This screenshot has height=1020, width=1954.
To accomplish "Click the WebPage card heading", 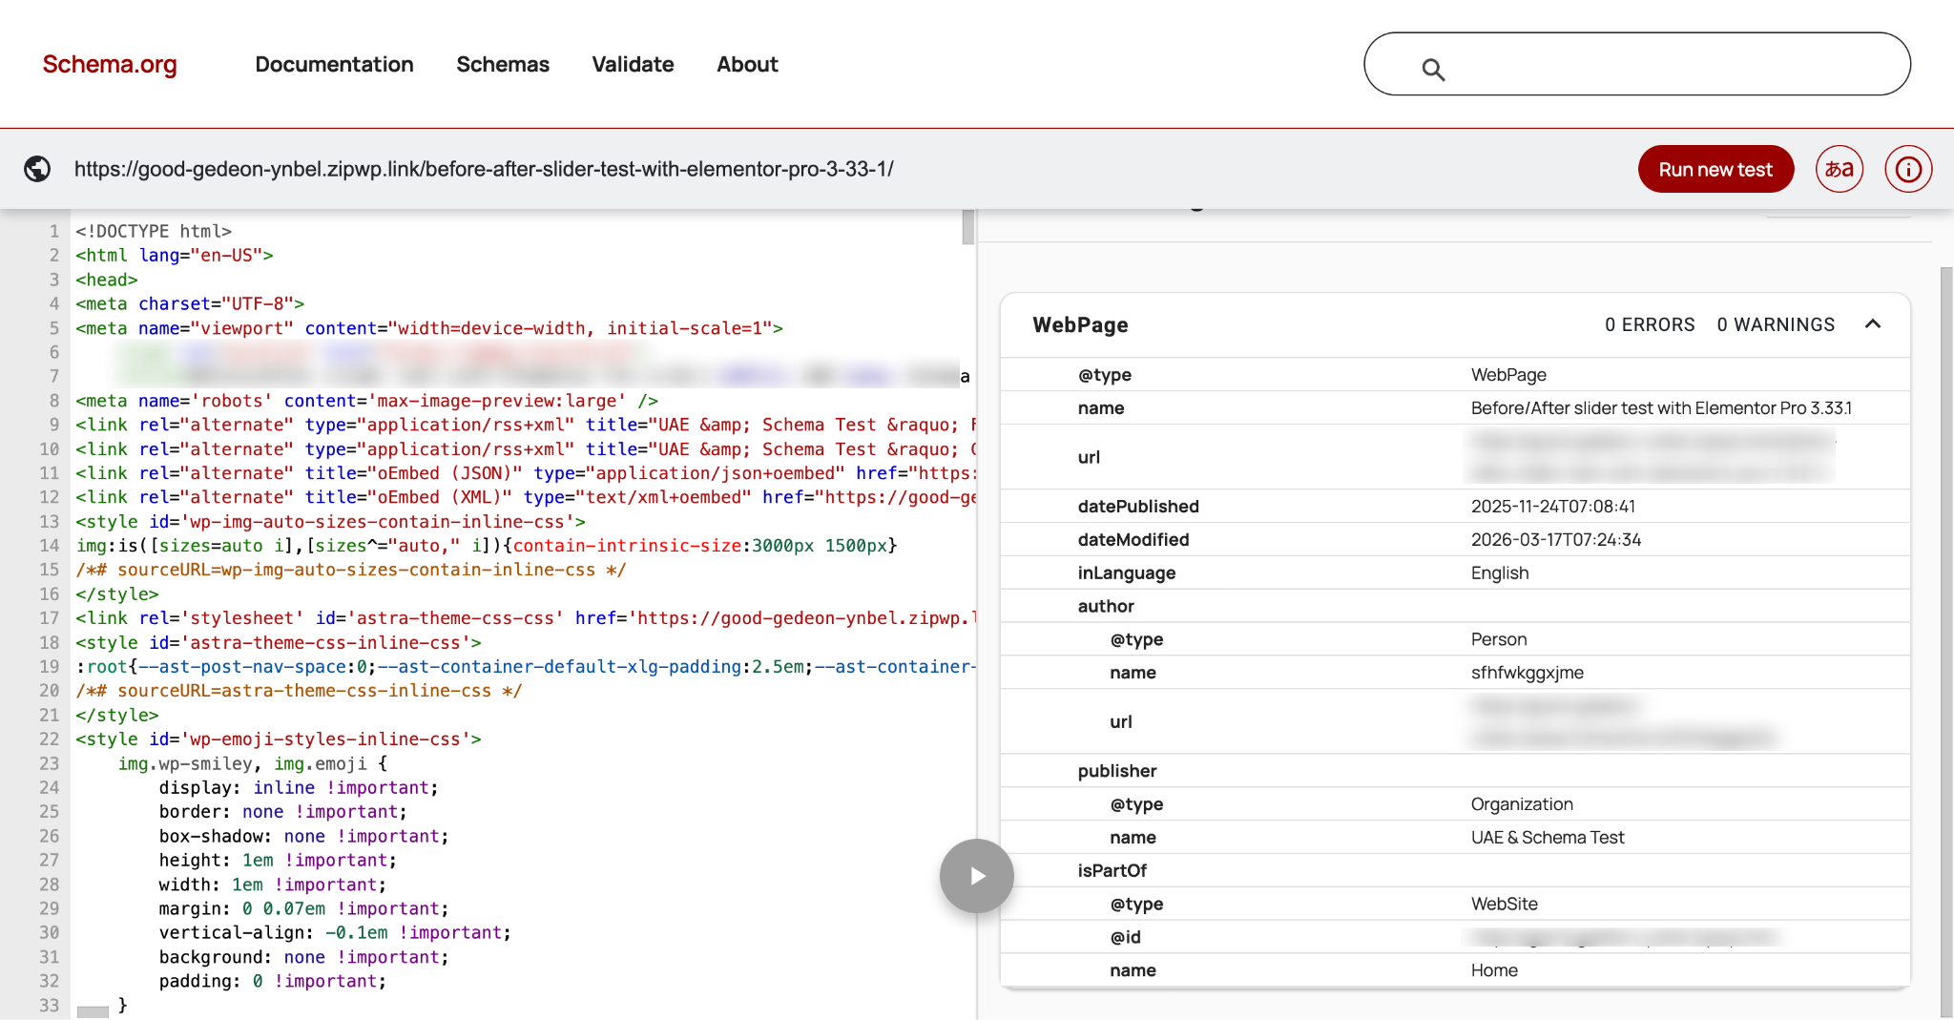I will (x=1080, y=325).
